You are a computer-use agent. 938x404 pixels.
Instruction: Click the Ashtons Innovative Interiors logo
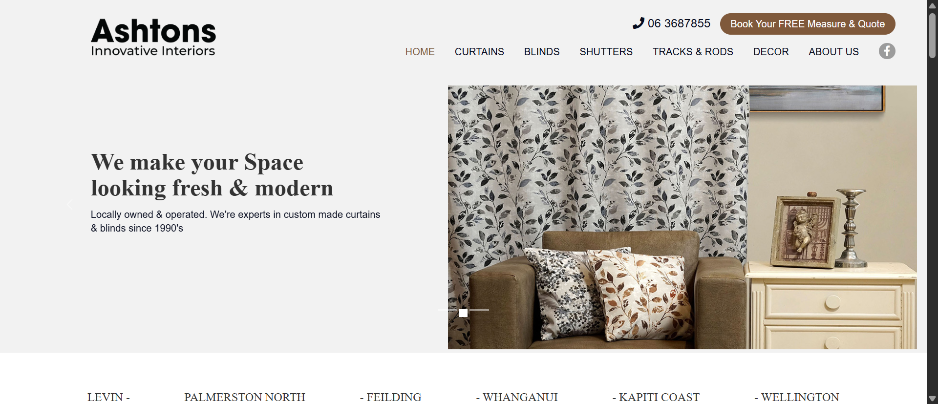coord(153,38)
